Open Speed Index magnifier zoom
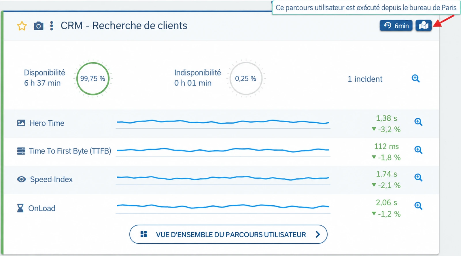 418,177
